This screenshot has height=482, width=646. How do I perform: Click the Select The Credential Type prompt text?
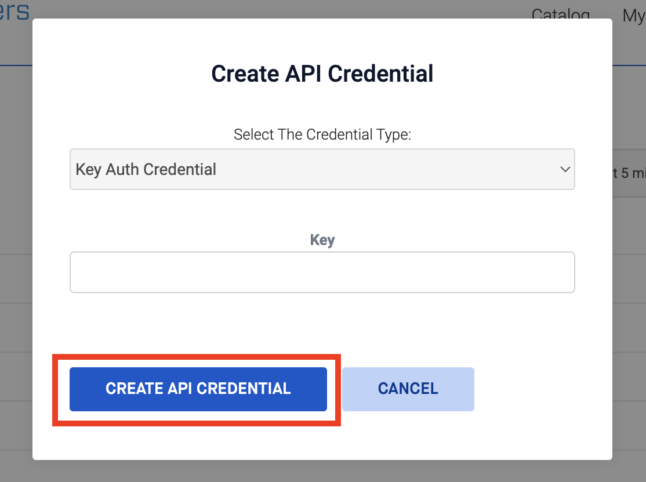click(x=322, y=134)
